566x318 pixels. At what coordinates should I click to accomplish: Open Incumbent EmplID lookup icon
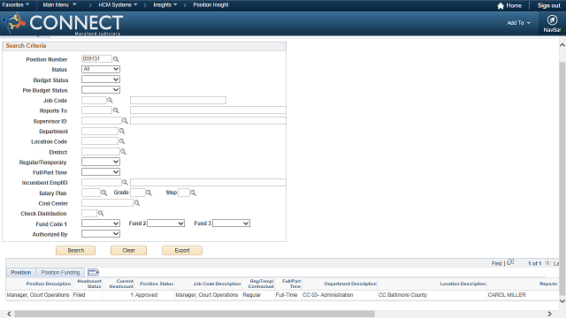[x=125, y=183]
